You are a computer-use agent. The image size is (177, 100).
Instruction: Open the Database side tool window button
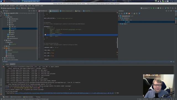(176, 21)
